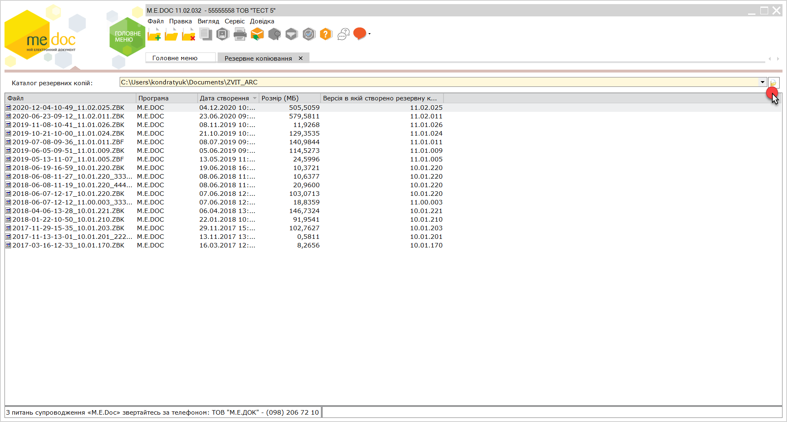
Task: Click size value 146,7324
Action: coord(304,211)
